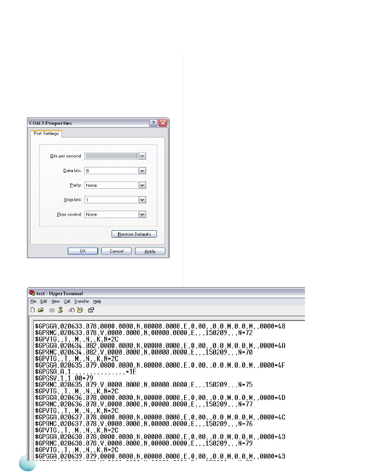Viewport: 366px width, 474px height.
Task: Expand the Stop bits dropdown
Action: (142, 200)
